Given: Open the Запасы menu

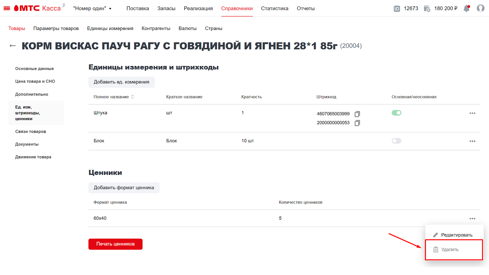Looking at the screenshot, I should click(x=166, y=9).
